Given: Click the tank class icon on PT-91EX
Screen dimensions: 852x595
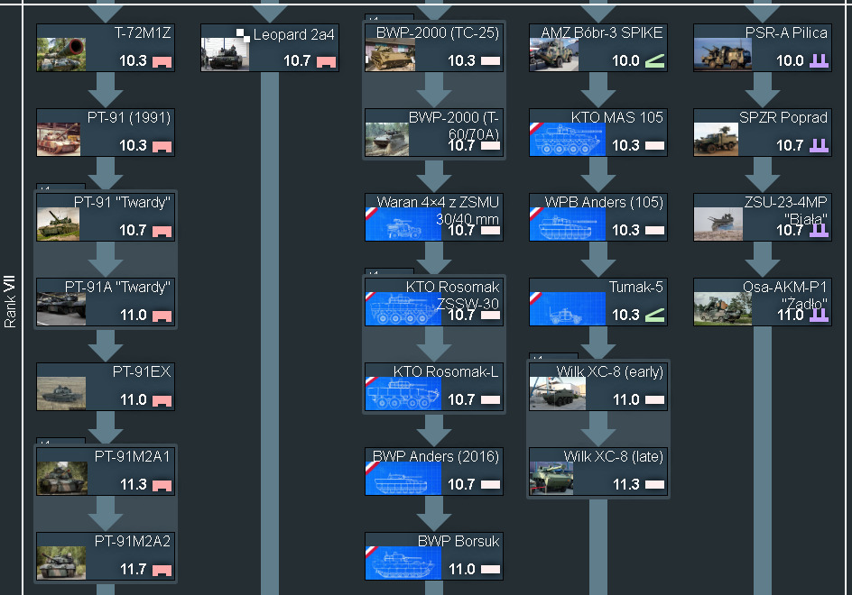Looking at the screenshot, I should click(x=162, y=400).
